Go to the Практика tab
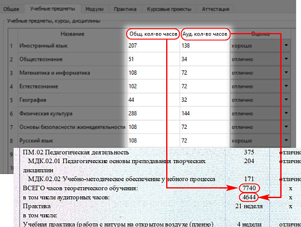 (x=125, y=9)
